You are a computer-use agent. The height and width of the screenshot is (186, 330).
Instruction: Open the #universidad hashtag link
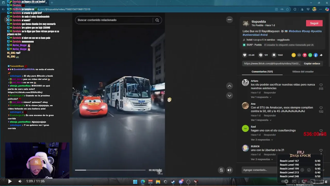(x=251, y=35)
